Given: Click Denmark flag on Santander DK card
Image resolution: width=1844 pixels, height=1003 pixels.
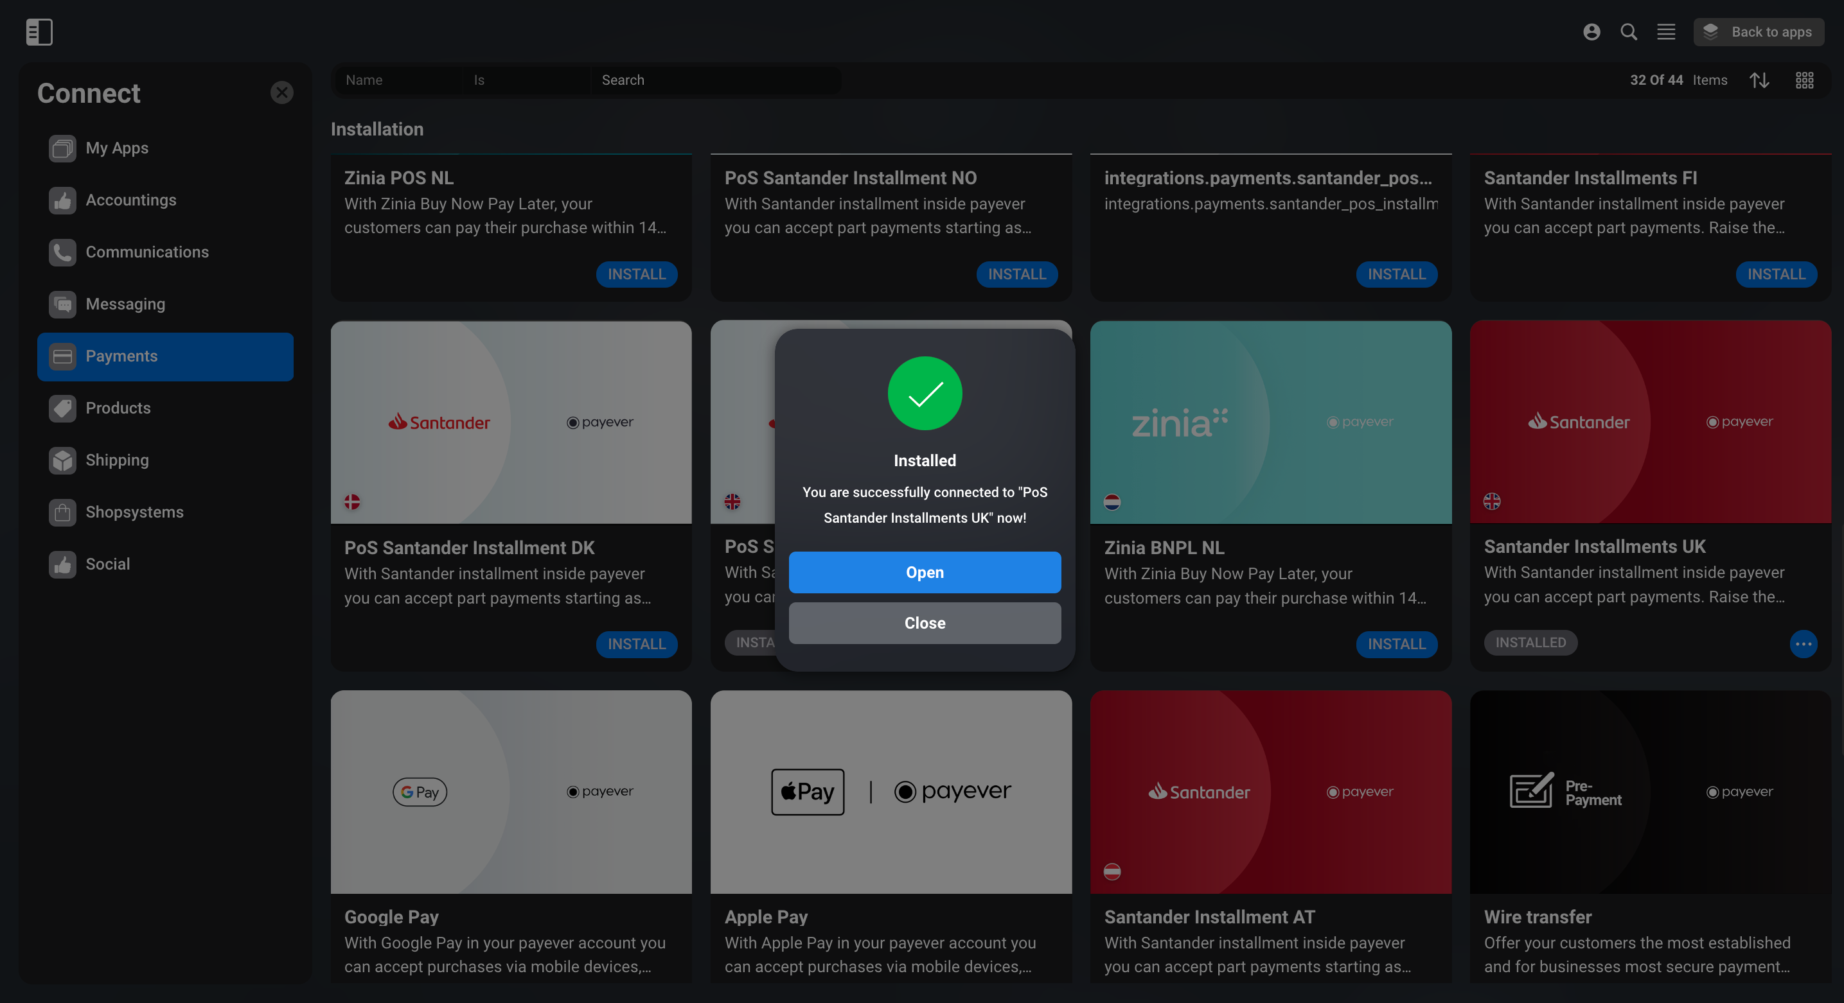Looking at the screenshot, I should click(352, 501).
